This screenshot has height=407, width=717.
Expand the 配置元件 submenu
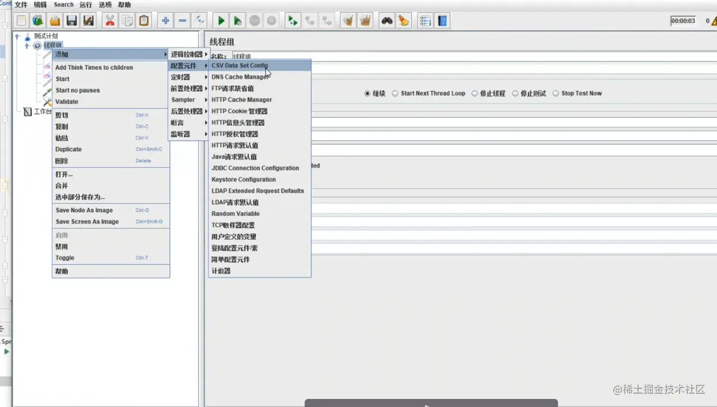point(188,66)
